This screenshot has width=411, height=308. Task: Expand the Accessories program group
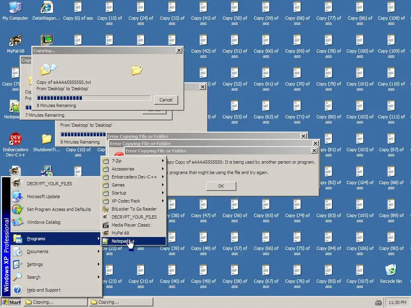[x=134, y=169]
